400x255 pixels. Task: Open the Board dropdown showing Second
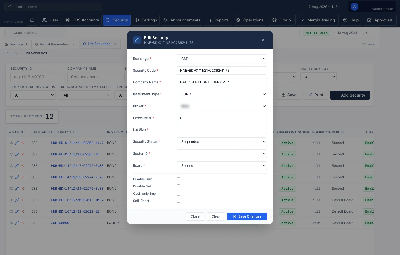click(x=222, y=166)
